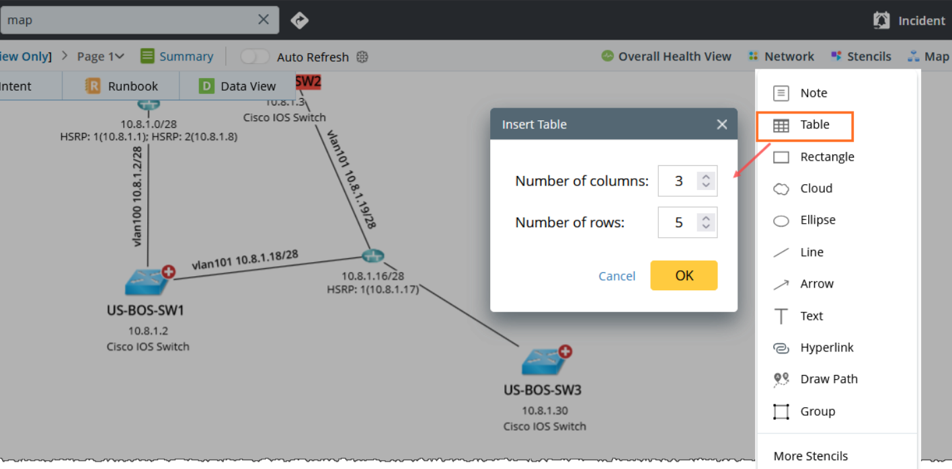Click the Number of rows input field
The height and width of the screenshot is (469, 952).
click(x=678, y=222)
